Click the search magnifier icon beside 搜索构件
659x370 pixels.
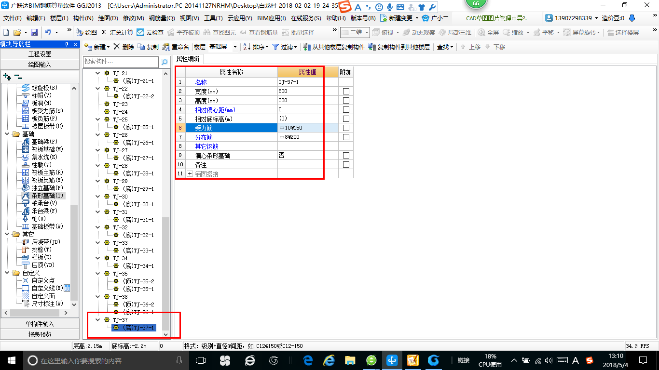165,62
